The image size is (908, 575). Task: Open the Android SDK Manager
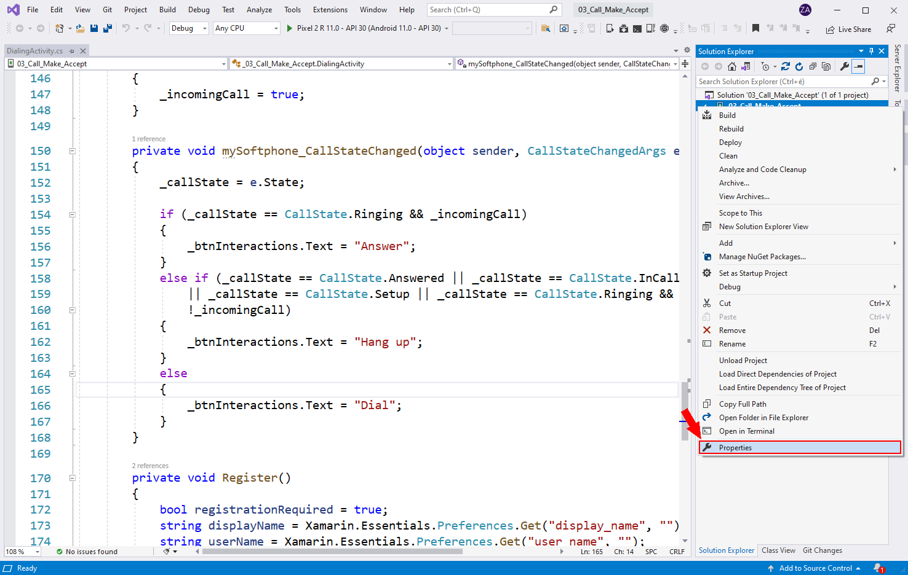click(x=624, y=28)
